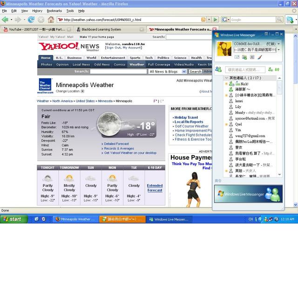Collapse the 其他連絡人 contact group
The height and width of the screenshot is (298, 298).
point(226,78)
